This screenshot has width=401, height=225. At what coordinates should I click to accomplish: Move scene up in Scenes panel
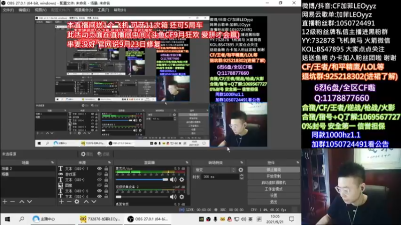pyautogui.click(x=22, y=201)
